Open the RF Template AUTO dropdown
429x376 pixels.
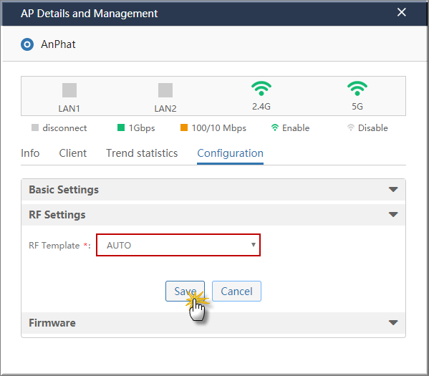coord(178,245)
